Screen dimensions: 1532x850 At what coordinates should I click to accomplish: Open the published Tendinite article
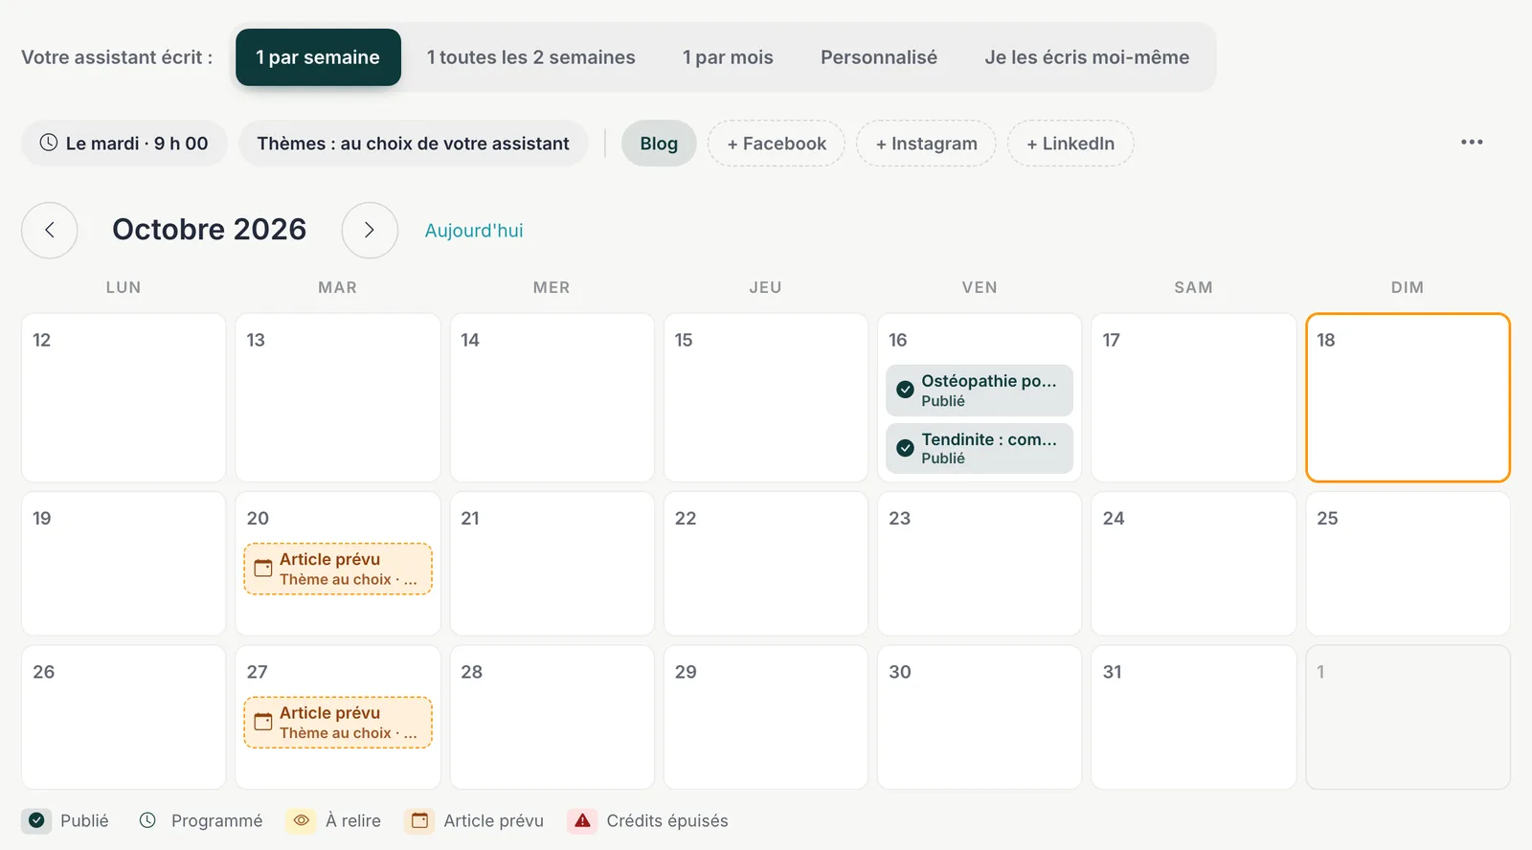click(x=979, y=448)
